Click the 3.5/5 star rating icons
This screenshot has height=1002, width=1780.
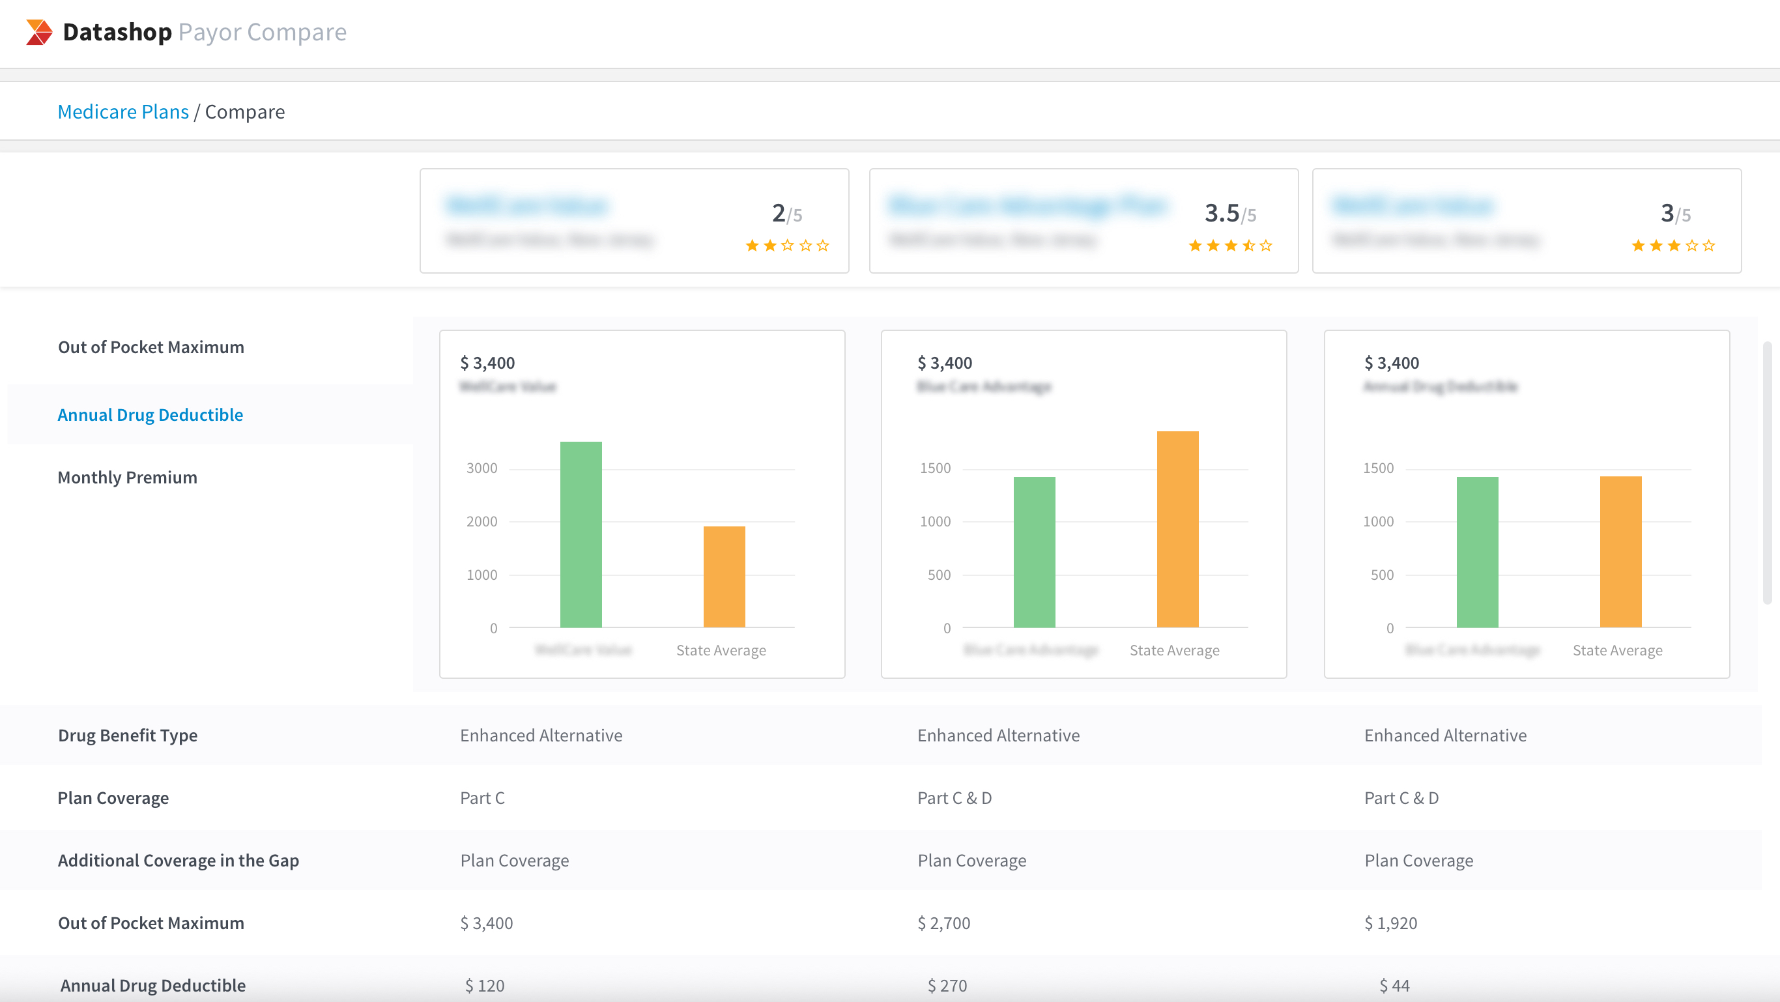click(x=1230, y=246)
